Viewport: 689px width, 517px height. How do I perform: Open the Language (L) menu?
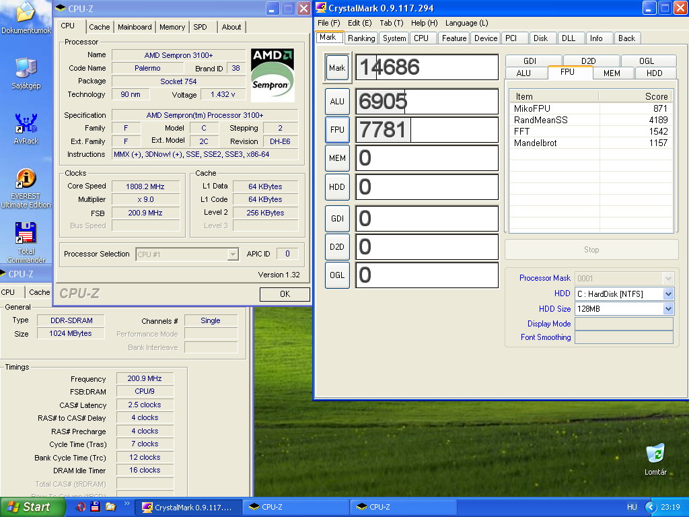[467, 23]
